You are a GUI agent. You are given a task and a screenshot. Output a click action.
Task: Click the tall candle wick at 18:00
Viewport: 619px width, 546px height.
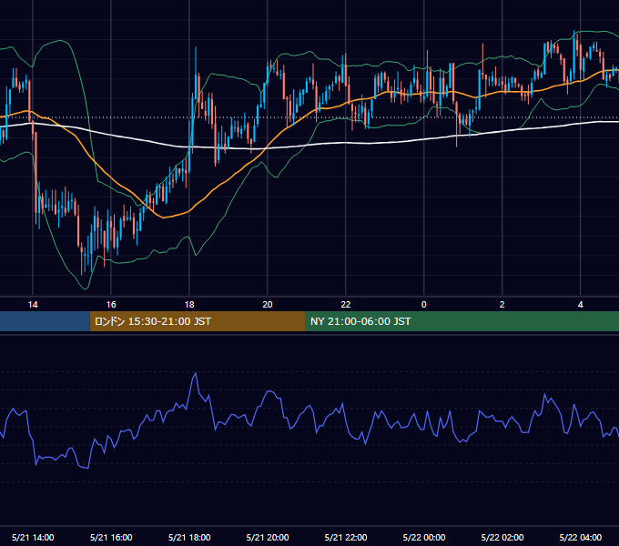pyautogui.click(x=196, y=59)
